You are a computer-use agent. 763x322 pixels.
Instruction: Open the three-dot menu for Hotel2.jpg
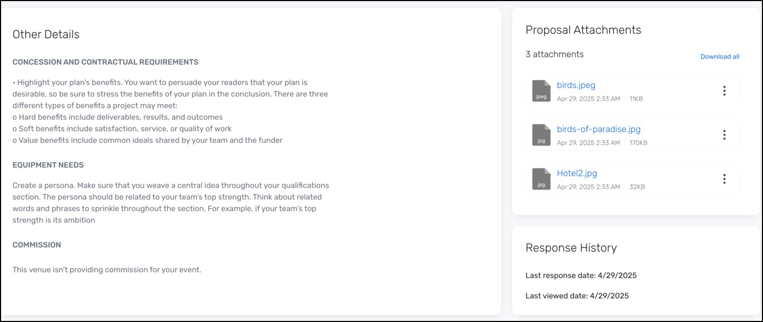coord(724,179)
